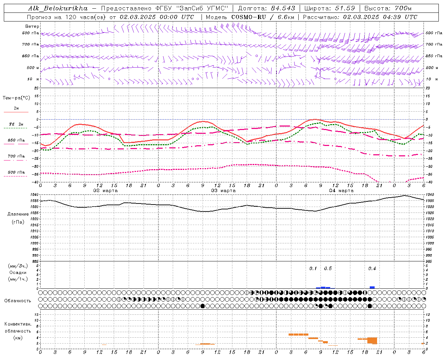
Task: Click the 500 гПа temperature legend entry
Action: click(16, 172)
